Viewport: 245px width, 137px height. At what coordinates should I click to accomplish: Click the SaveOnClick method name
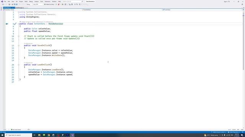tap(43, 45)
